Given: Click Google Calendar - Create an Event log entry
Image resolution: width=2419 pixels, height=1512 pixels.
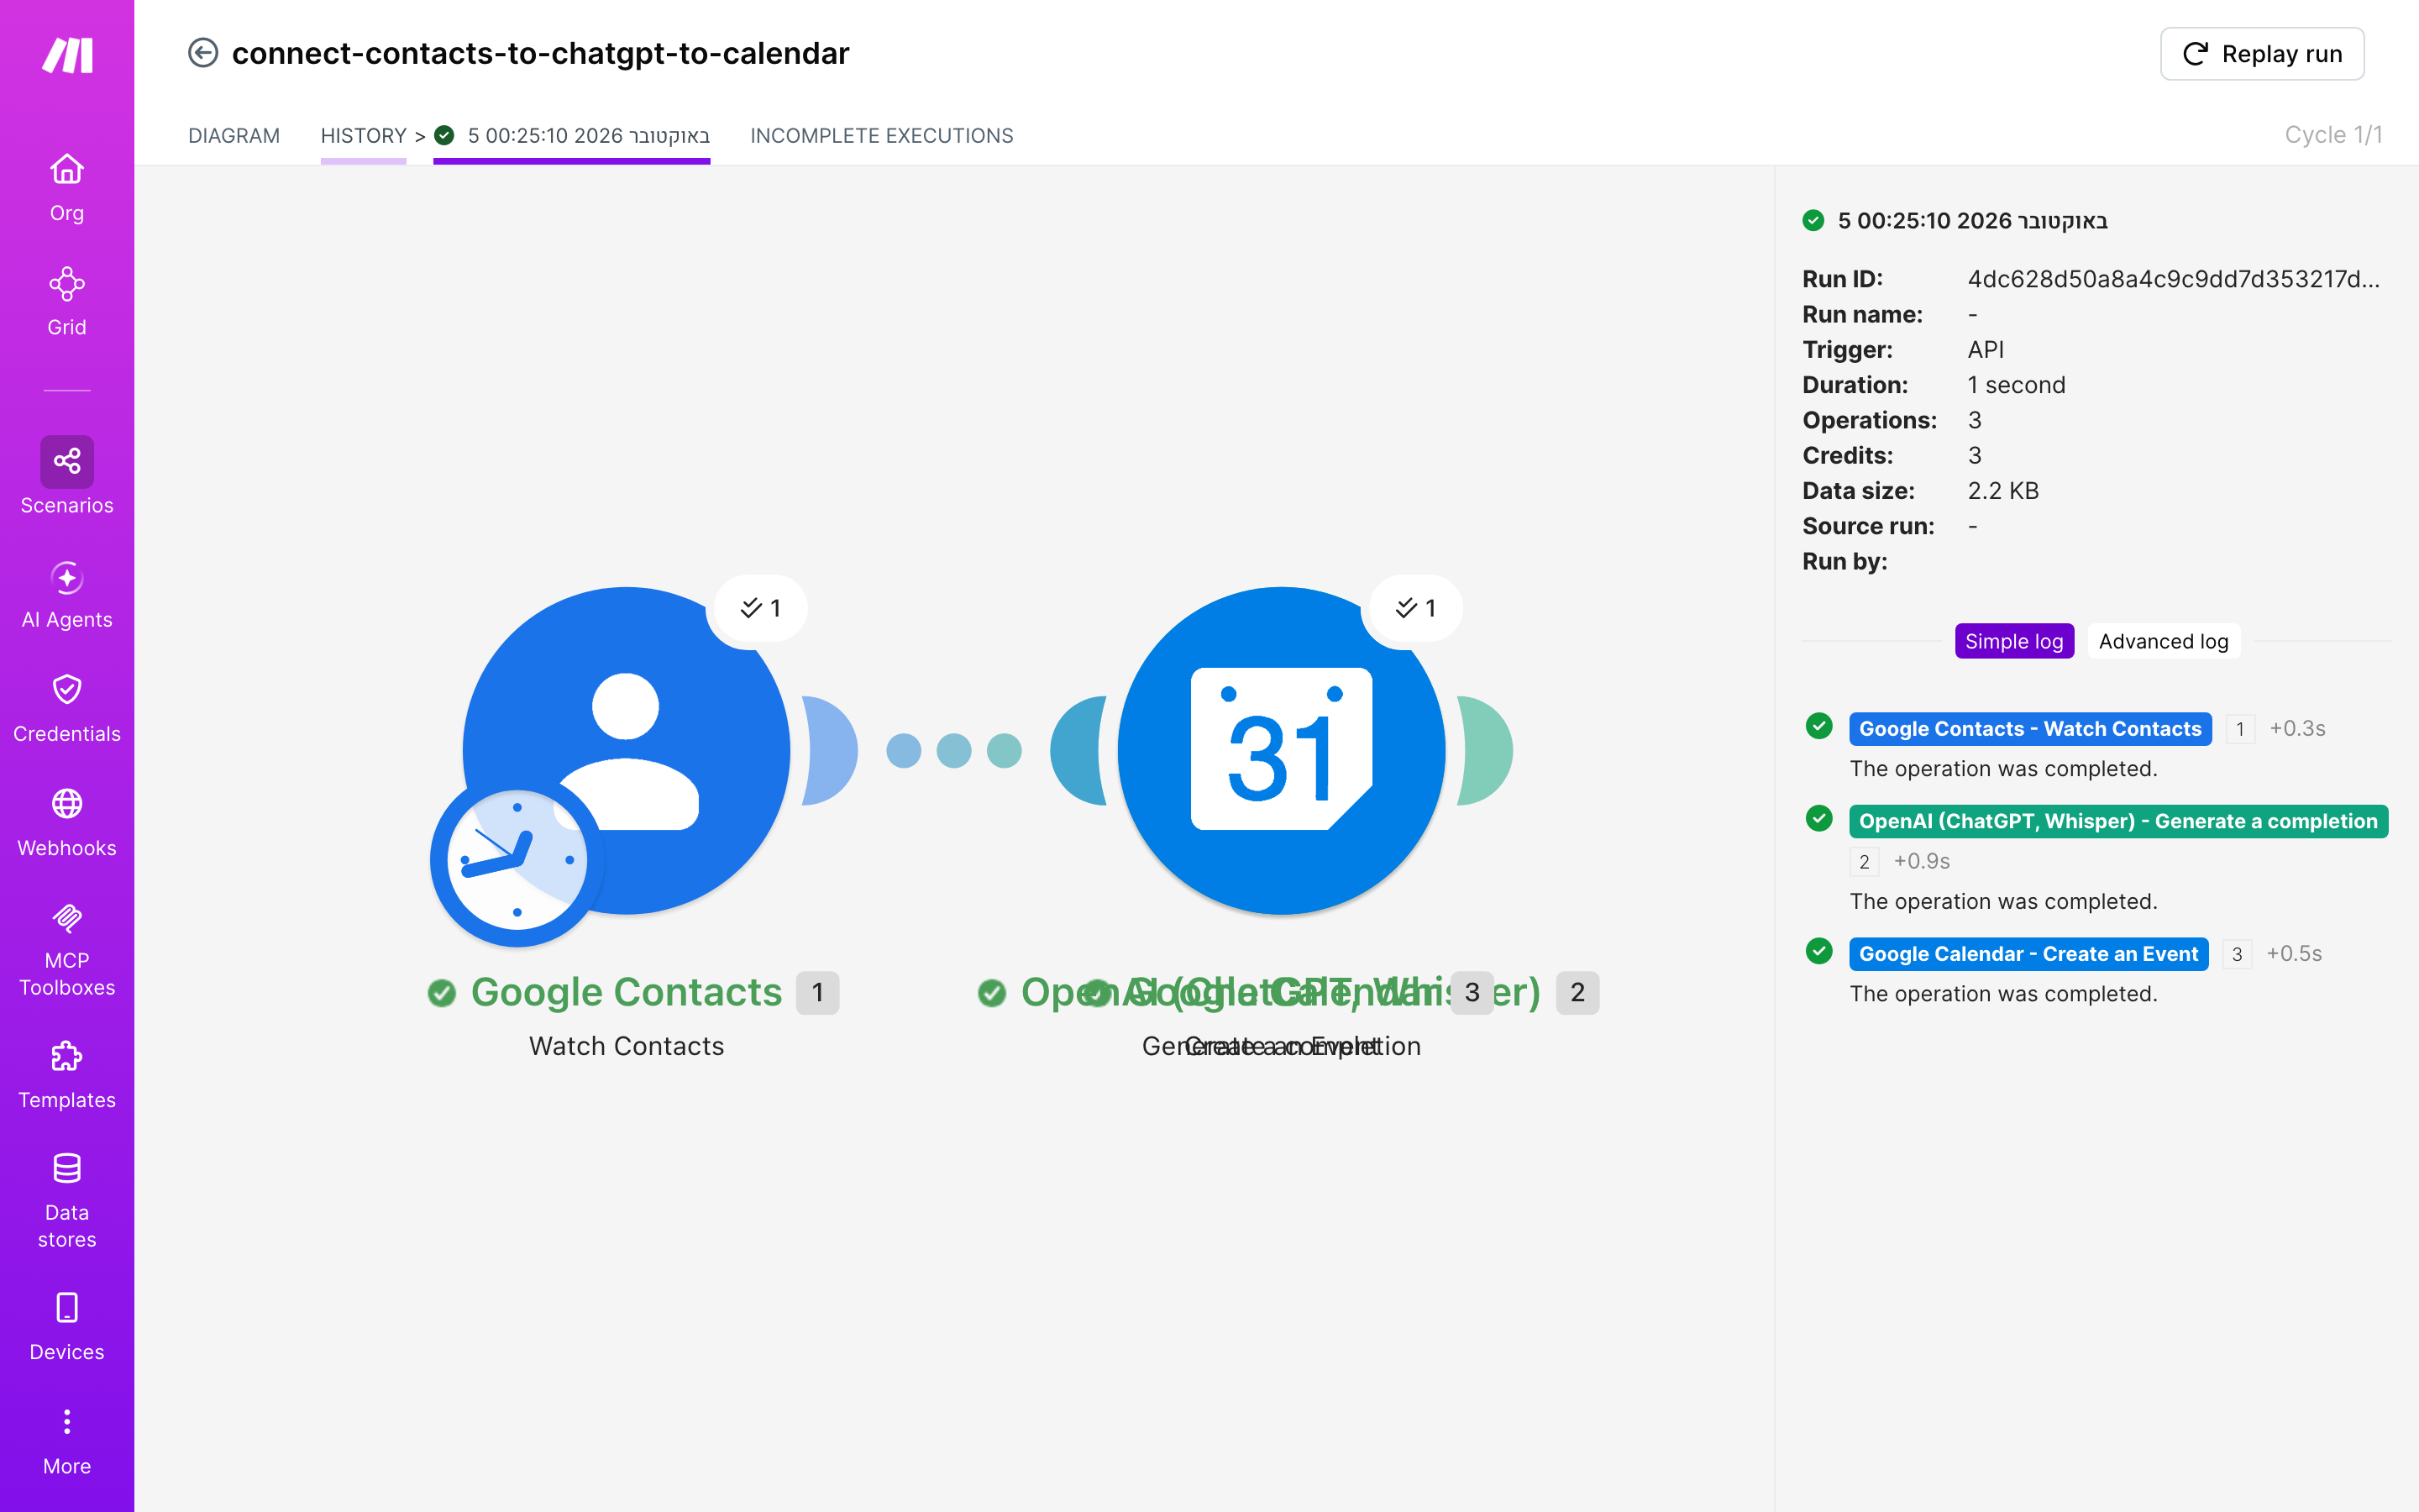Looking at the screenshot, I should point(2028,954).
